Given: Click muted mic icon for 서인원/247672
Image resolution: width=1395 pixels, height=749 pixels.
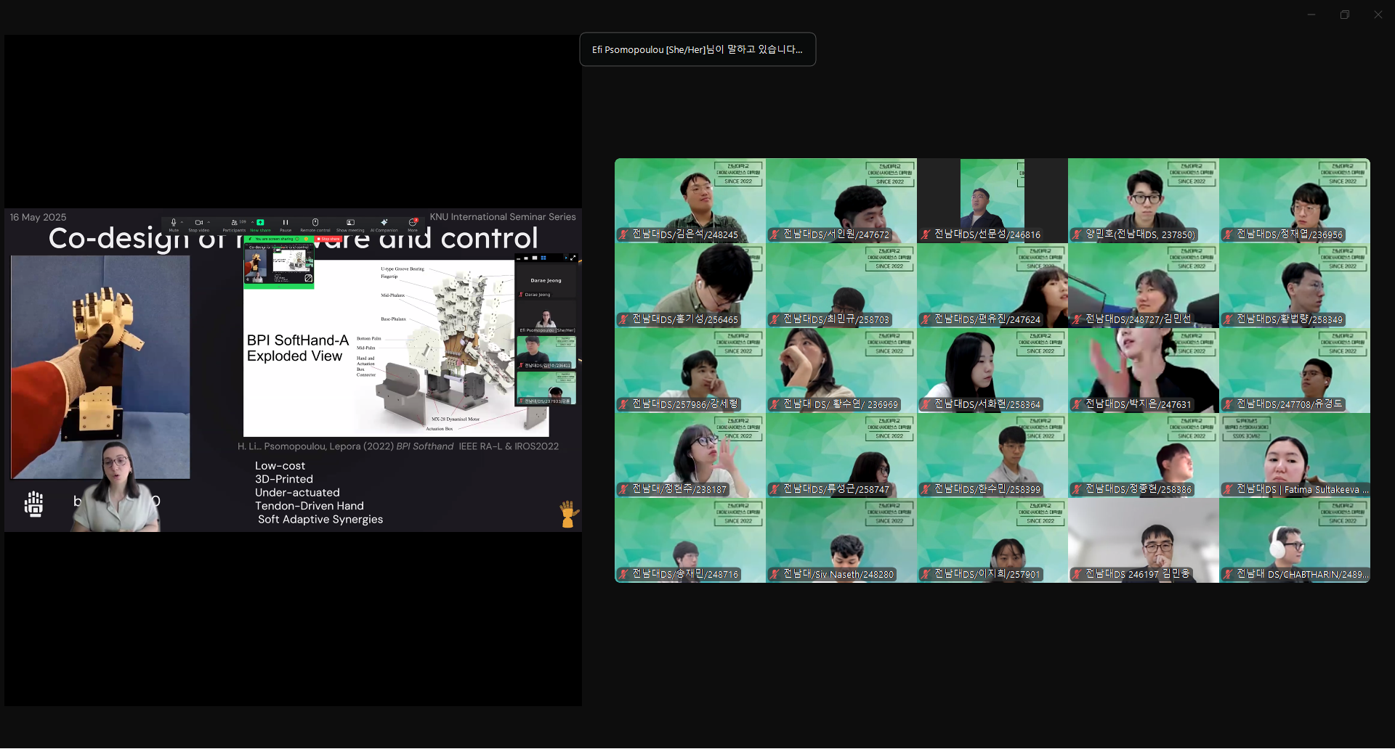Looking at the screenshot, I should coord(775,234).
